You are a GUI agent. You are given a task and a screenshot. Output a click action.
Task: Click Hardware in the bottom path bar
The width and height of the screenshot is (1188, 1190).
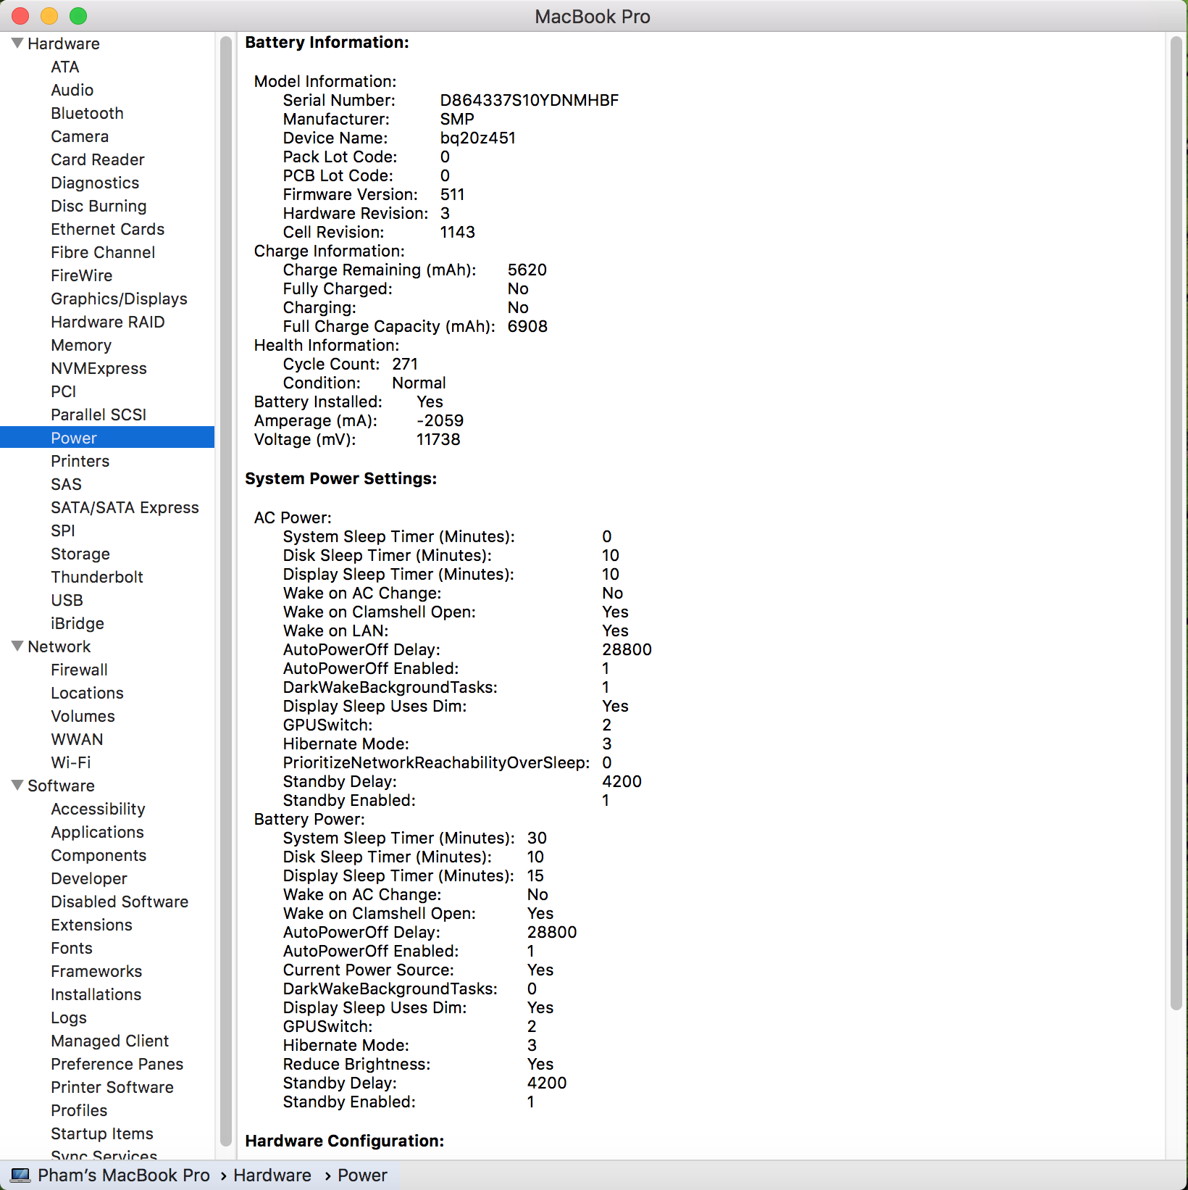tap(272, 1175)
